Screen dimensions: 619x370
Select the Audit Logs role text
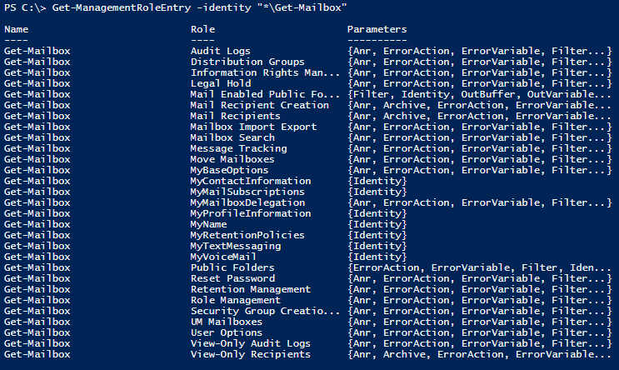click(x=220, y=51)
